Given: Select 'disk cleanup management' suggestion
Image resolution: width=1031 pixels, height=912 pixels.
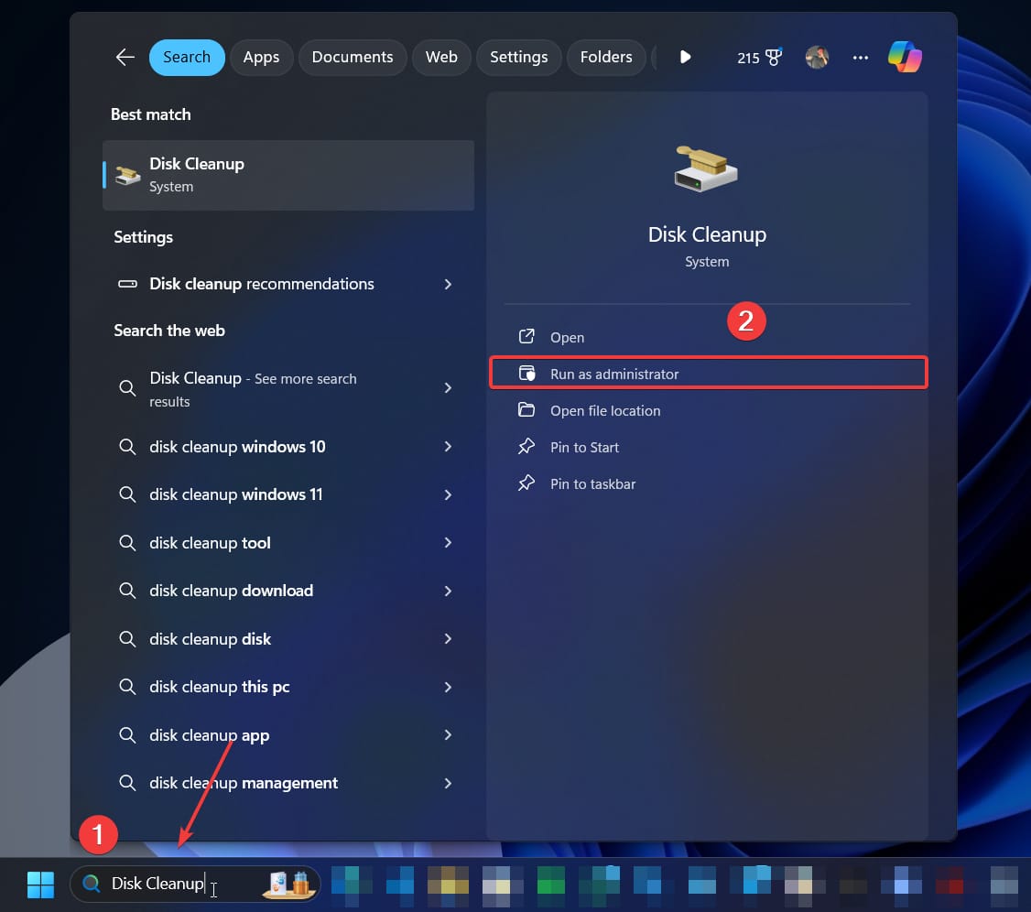Looking at the screenshot, I should point(288,783).
